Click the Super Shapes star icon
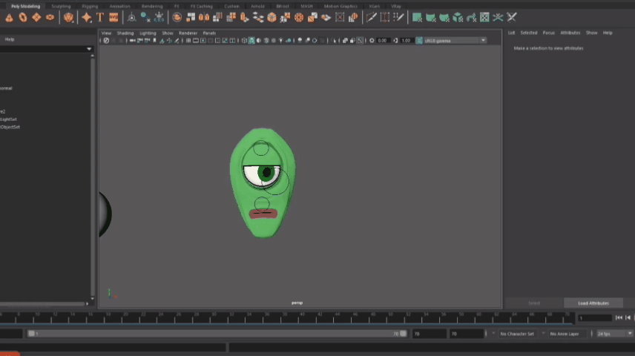 (x=87, y=17)
